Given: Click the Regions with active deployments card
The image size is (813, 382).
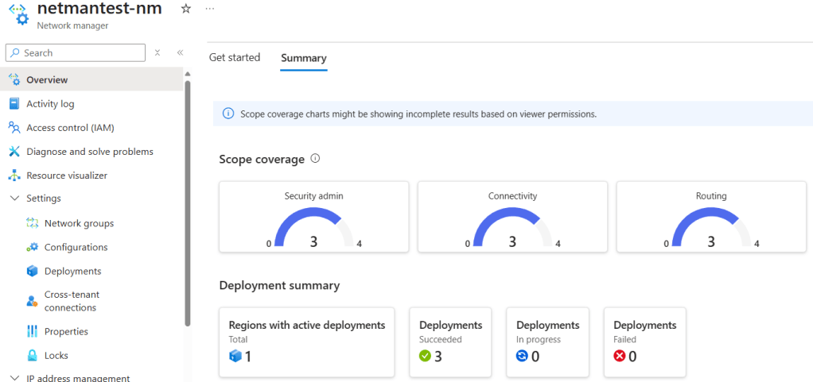Looking at the screenshot, I should [x=307, y=342].
